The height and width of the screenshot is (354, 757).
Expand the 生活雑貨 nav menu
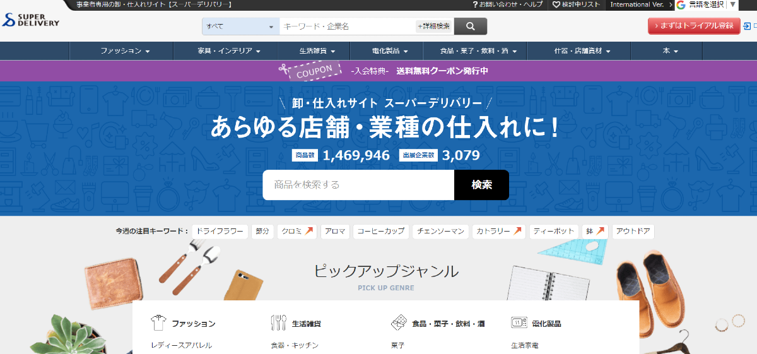[317, 50]
